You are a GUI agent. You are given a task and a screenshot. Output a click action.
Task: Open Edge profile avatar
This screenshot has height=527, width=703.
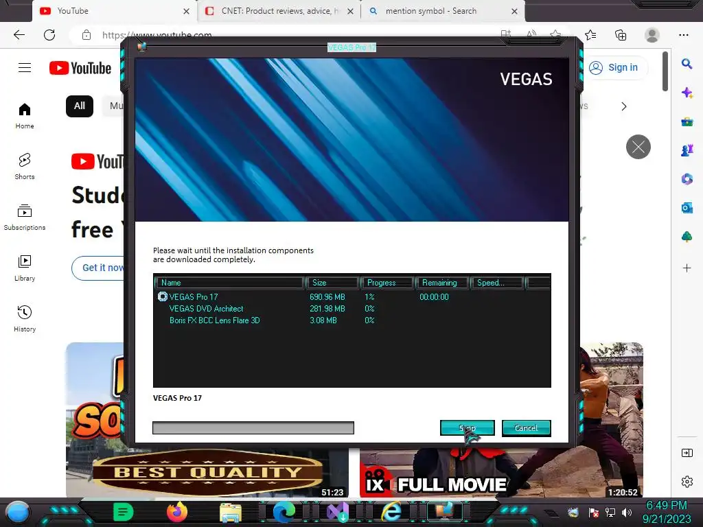pos(652,35)
